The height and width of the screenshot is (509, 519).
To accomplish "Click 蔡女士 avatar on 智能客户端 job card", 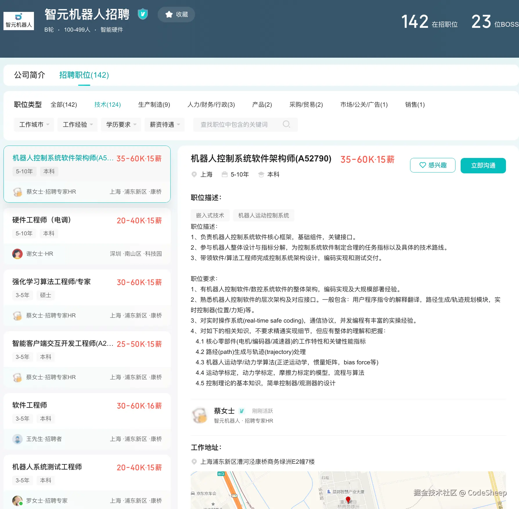I will (17, 377).
